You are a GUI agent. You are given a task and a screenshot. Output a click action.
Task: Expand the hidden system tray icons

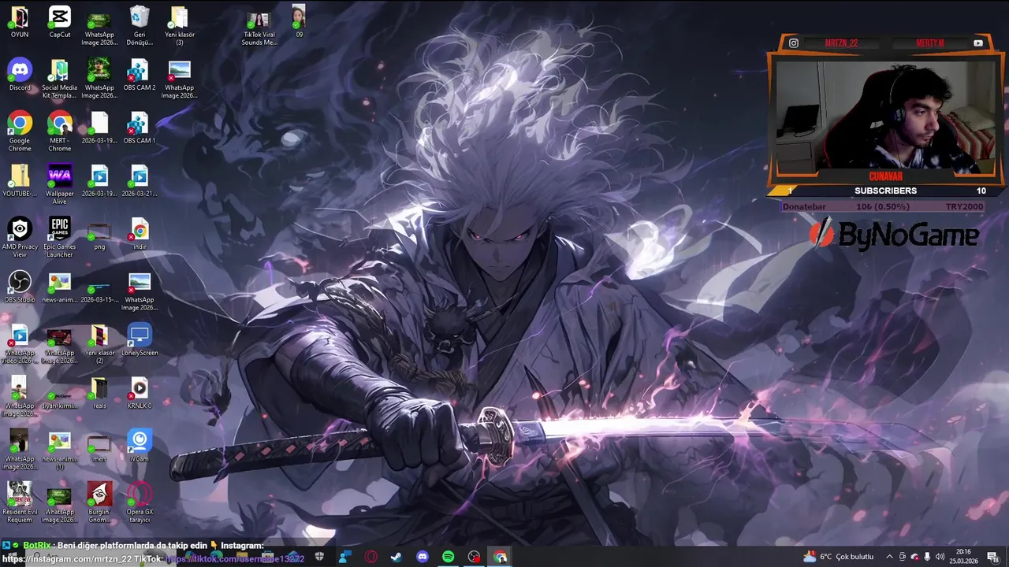pyautogui.click(x=889, y=557)
